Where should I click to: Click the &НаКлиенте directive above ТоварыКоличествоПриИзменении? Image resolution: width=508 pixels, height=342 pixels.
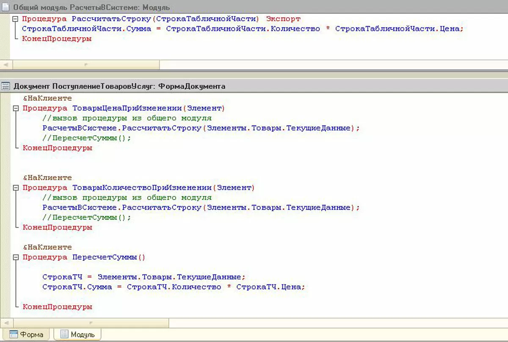pos(47,178)
